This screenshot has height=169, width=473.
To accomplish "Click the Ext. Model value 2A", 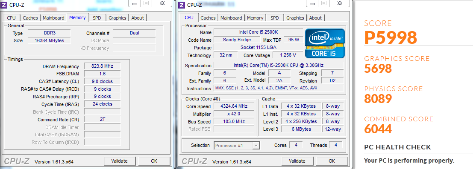I will [279, 80].
